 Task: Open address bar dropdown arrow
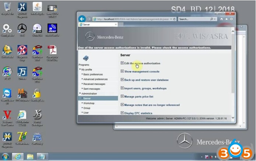[171, 19]
